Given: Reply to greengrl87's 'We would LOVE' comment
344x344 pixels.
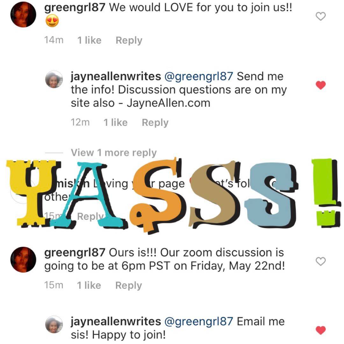Looking at the screenshot, I should 129,40.
